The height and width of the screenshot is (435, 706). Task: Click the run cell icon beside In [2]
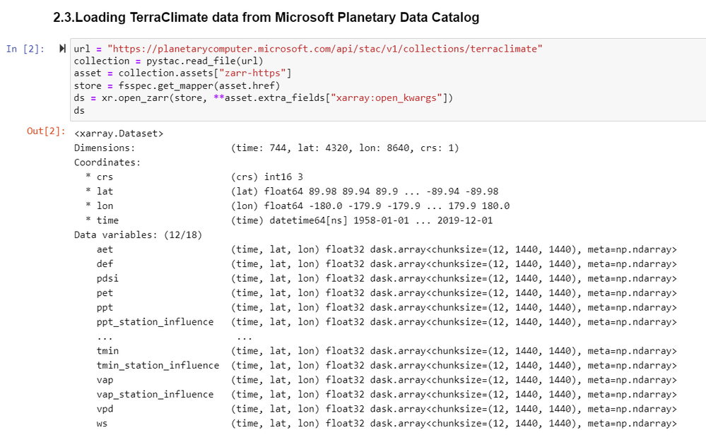pos(63,49)
